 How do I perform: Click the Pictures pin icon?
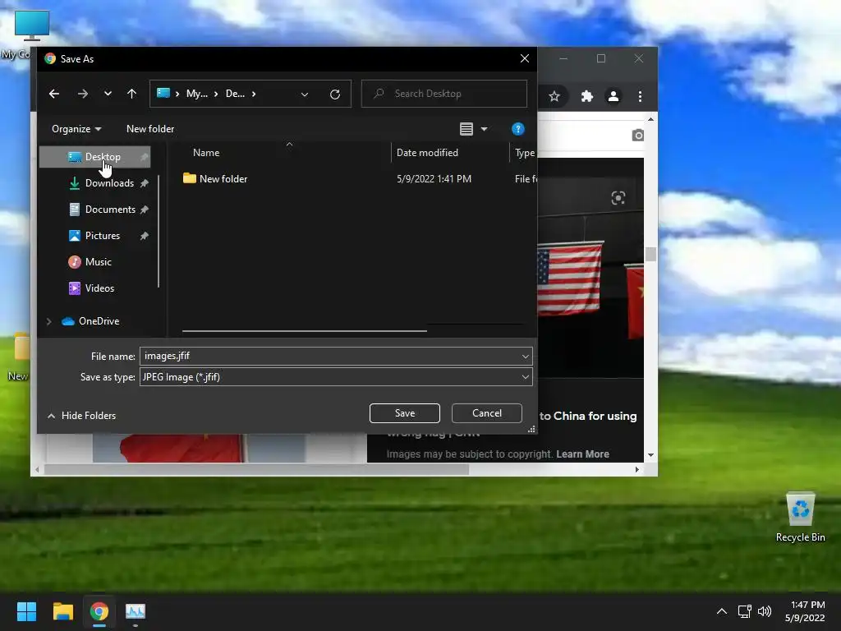coord(145,236)
